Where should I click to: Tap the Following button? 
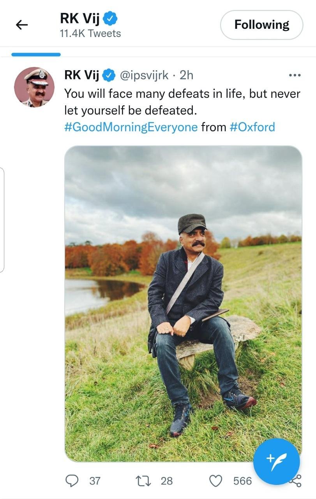coord(261,25)
